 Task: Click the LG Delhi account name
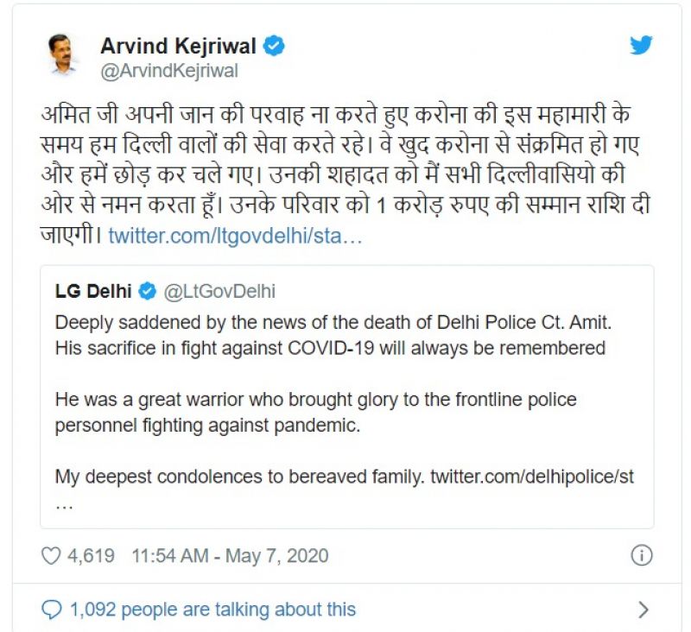click(93, 291)
